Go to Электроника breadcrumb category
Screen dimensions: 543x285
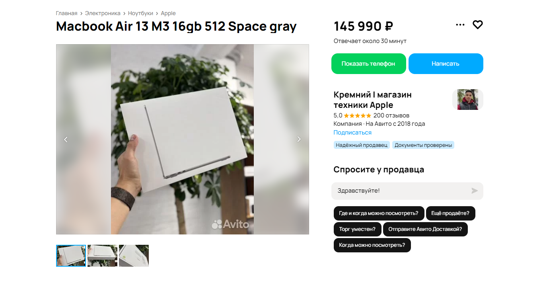click(x=103, y=13)
